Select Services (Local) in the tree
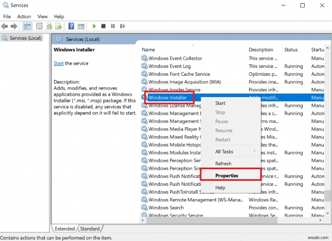This screenshot has height=241, width=332. (25, 38)
